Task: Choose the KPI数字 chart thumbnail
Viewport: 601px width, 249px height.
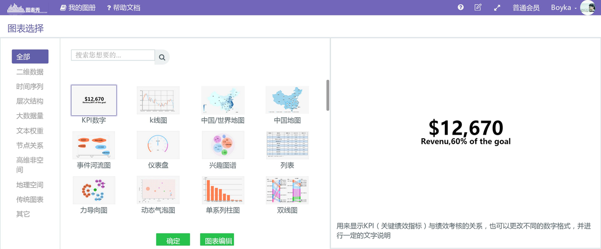Action: click(94, 100)
